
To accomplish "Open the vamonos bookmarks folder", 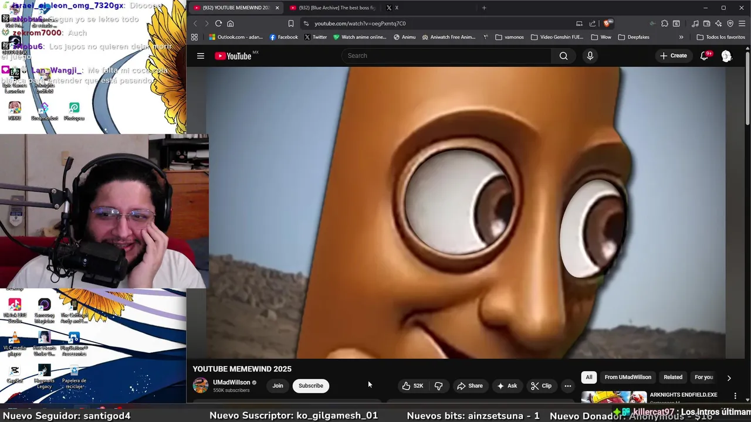I will click(x=509, y=37).
